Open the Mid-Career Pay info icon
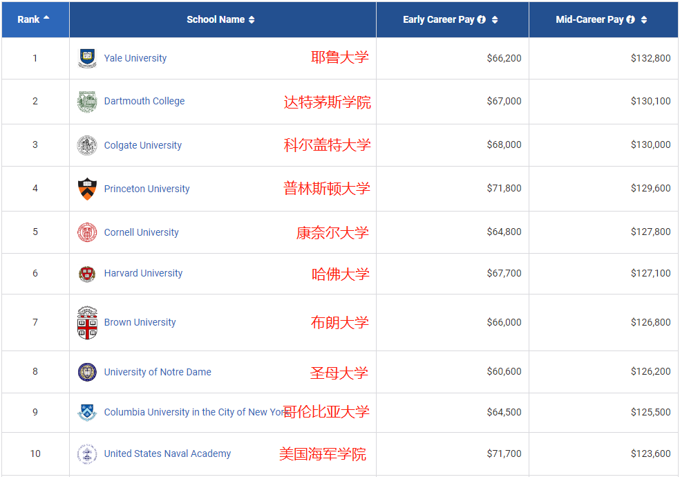The height and width of the screenshot is (477, 680). click(630, 20)
